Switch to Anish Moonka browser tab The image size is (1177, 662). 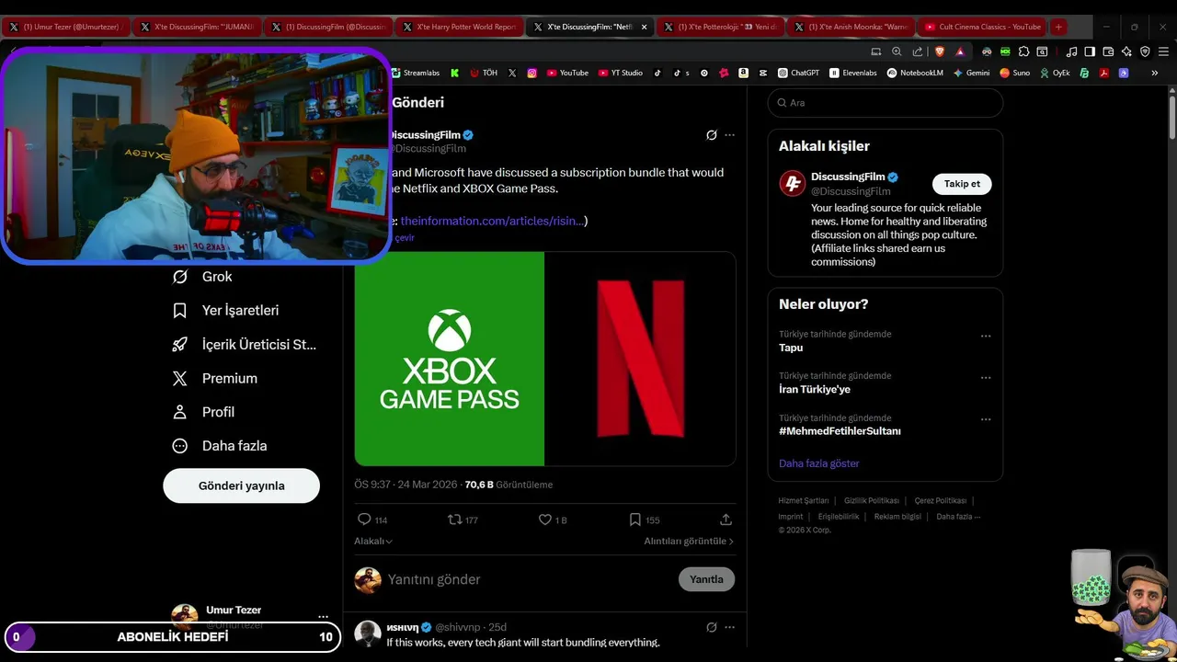853,27
